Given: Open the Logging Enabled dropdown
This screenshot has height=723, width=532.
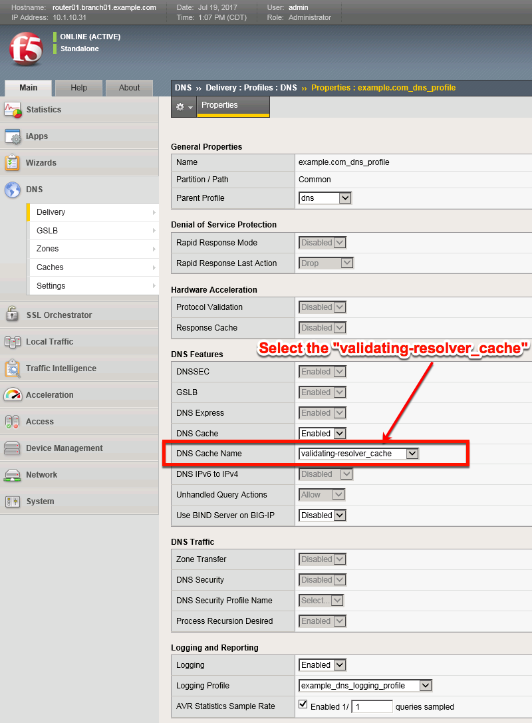Looking at the screenshot, I should 323,665.
